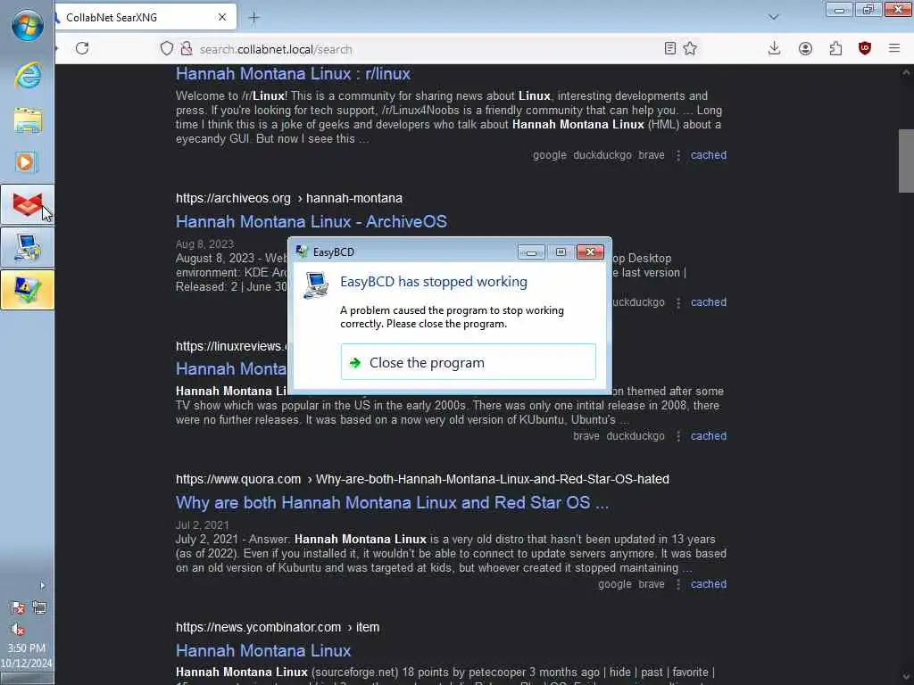This screenshot has width=914, height=685.
Task: Open Action Center flag icon in tray
Action: [x=18, y=607]
